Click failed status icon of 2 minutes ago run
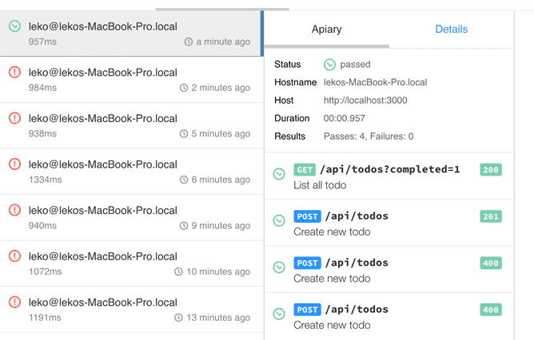Screen dimensions: 534x340 pyautogui.click(x=14, y=73)
